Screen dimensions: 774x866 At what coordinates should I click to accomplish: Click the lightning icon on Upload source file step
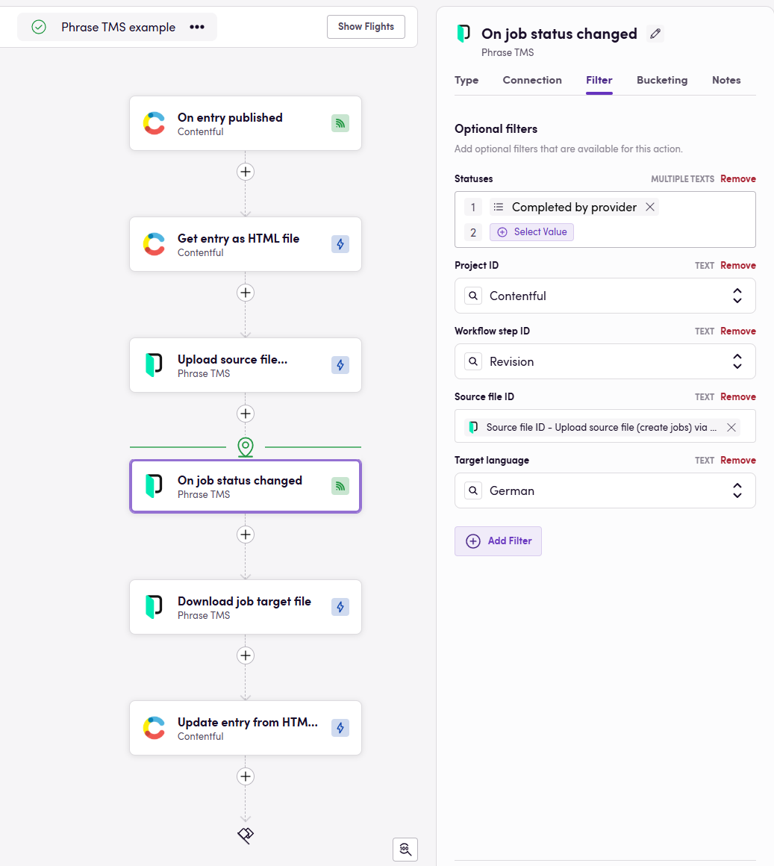coord(340,365)
